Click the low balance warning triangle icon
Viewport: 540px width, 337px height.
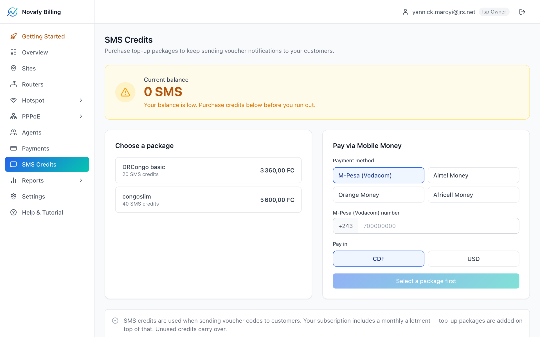click(x=125, y=92)
